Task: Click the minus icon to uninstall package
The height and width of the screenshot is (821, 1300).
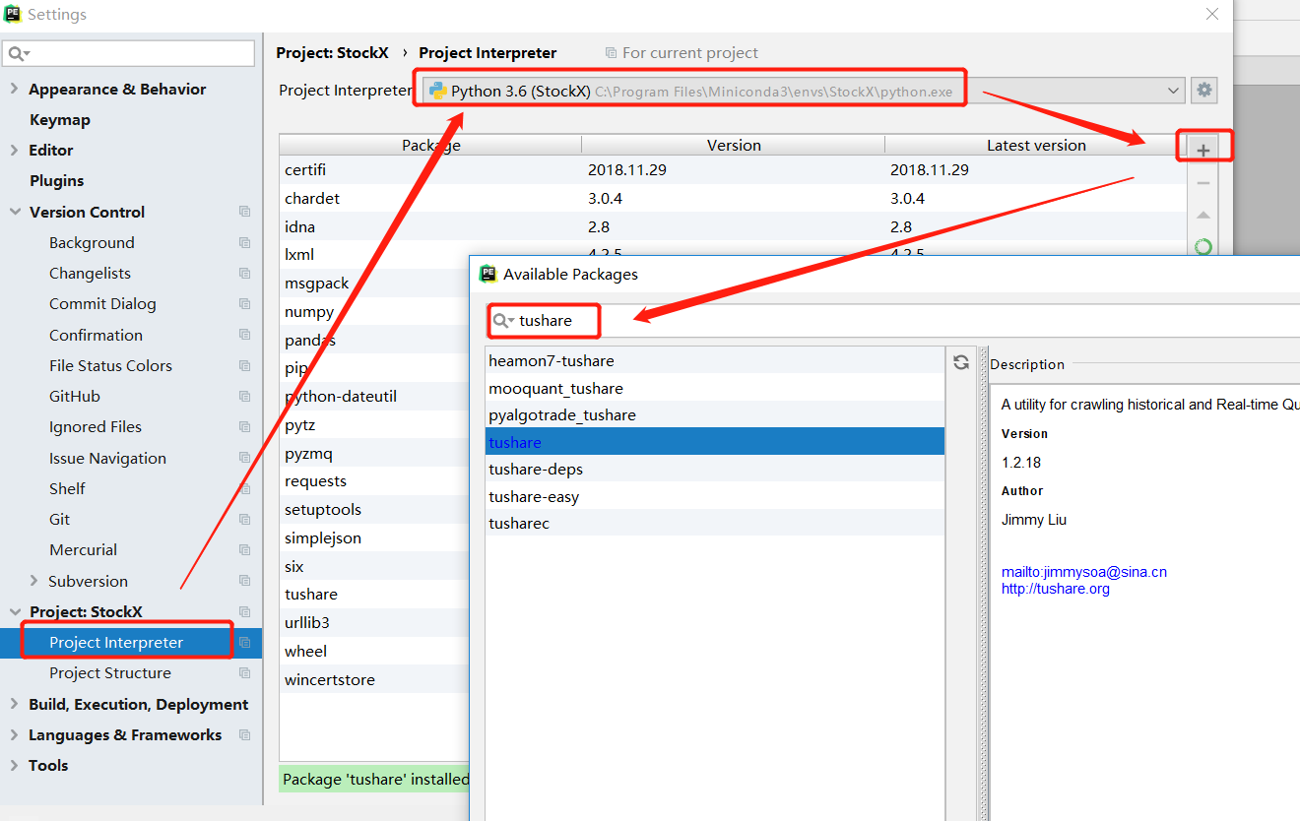Action: [1203, 183]
